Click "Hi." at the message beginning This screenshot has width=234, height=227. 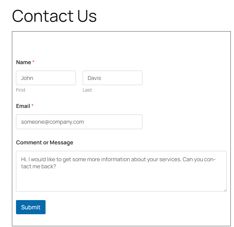pos(24,159)
